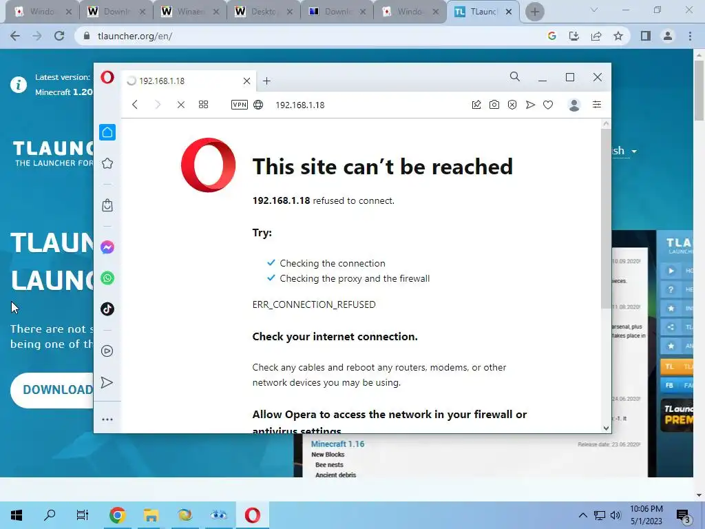Open notification center in taskbar
This screenshot has height=529, width=705.
click(684, 515)
